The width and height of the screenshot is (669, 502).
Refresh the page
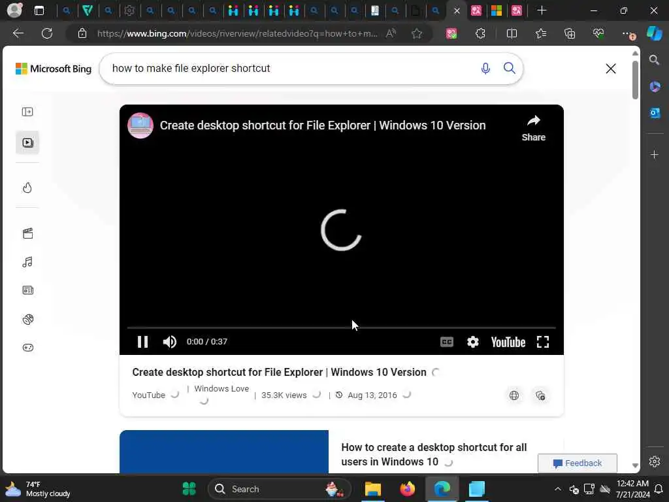47,33
